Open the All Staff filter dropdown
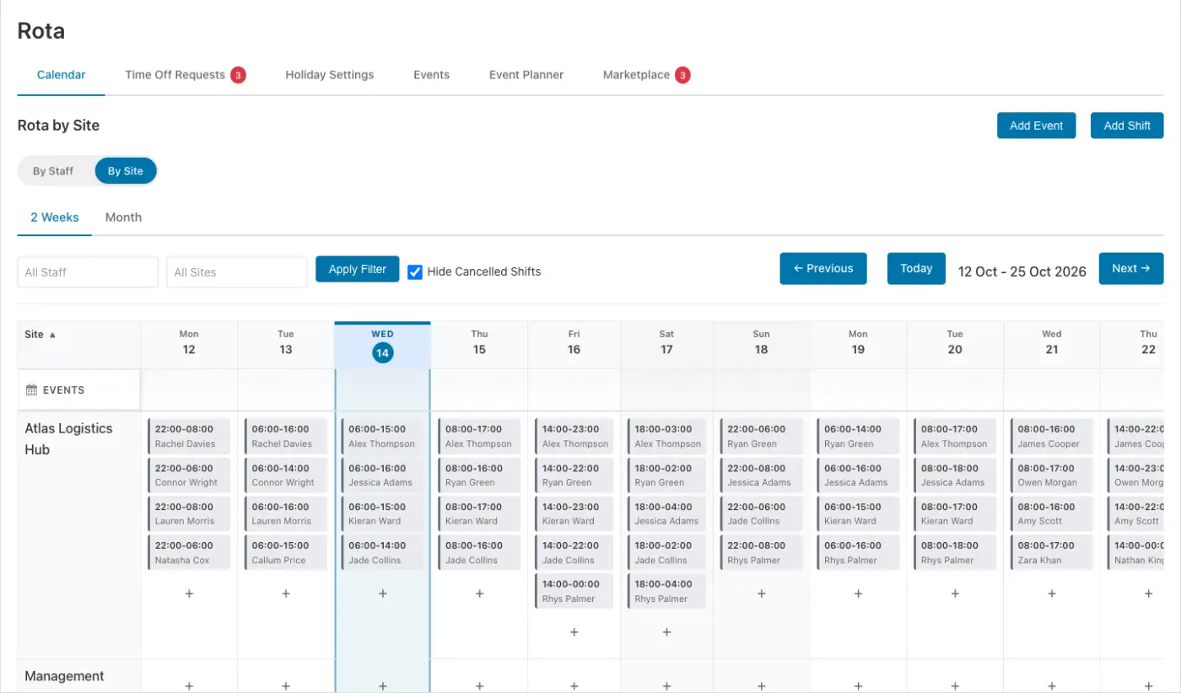This screenshot has height=693, width=1181. click(x=88, y=272)
